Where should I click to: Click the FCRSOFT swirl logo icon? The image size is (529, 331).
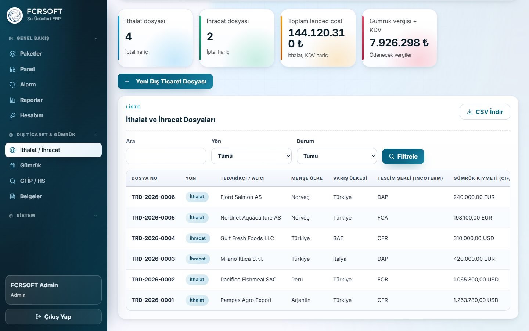coord(15,15)
